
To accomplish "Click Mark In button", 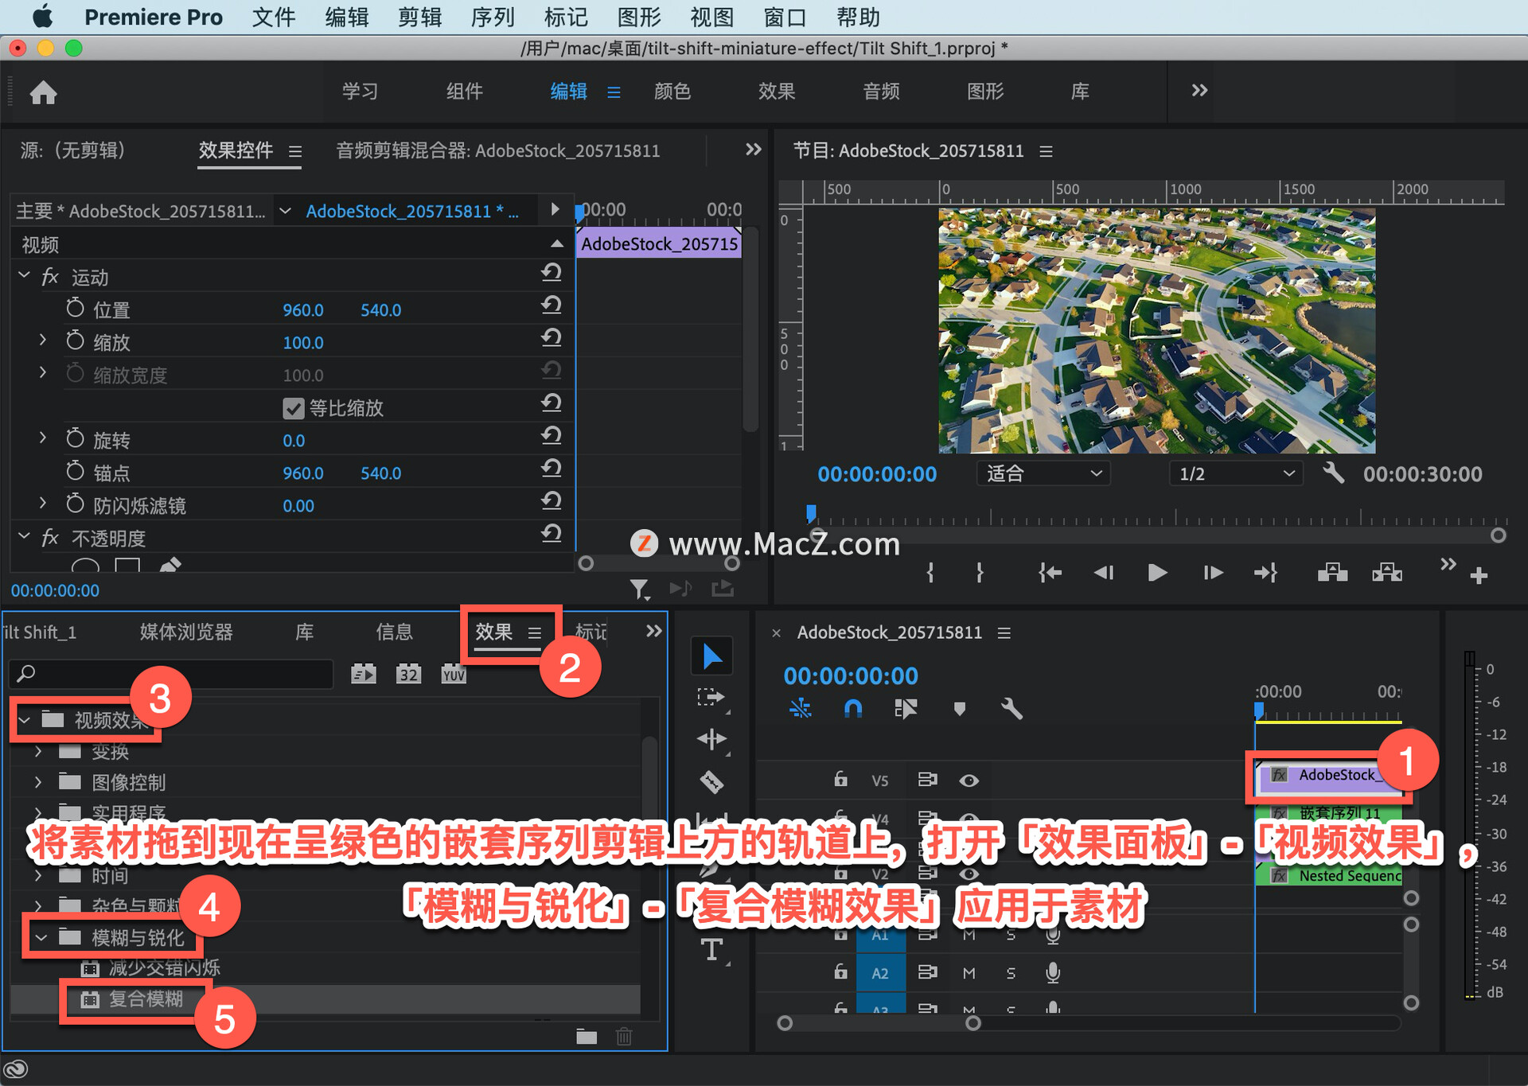I will click(930, 572).
